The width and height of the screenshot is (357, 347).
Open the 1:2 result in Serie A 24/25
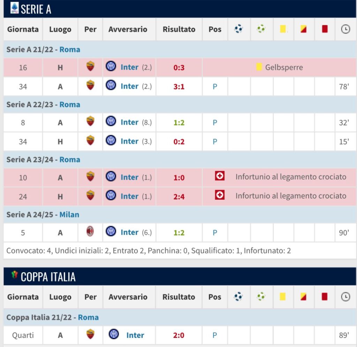coord(179,232)
